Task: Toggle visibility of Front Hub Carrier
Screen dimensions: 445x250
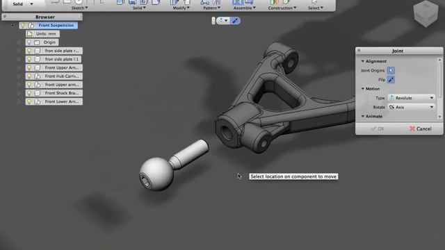Action: 29,76
